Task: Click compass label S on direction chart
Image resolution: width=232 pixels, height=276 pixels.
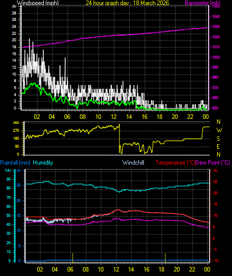Action: [218, 139]
